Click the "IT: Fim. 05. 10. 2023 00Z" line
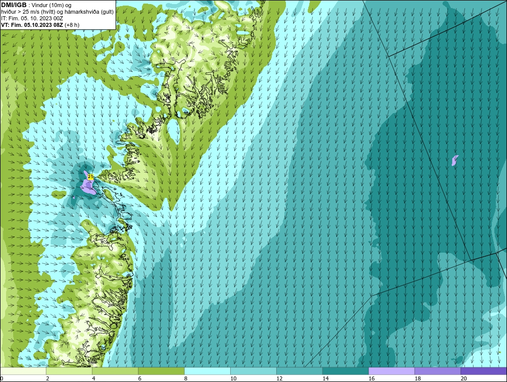This screenshot has height=382, width=507. coord(31,18)
